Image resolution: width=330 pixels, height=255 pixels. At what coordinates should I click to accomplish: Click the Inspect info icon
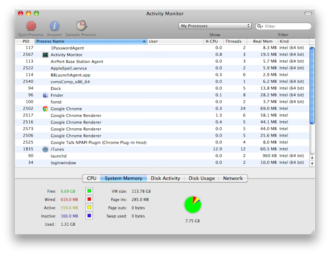[x=54, y=26]
